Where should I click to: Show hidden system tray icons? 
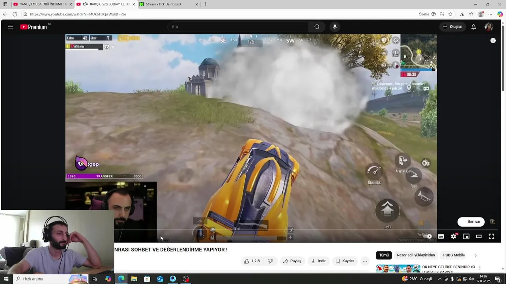tap(440, 279)
